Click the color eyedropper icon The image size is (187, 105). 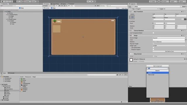(186, 40)
